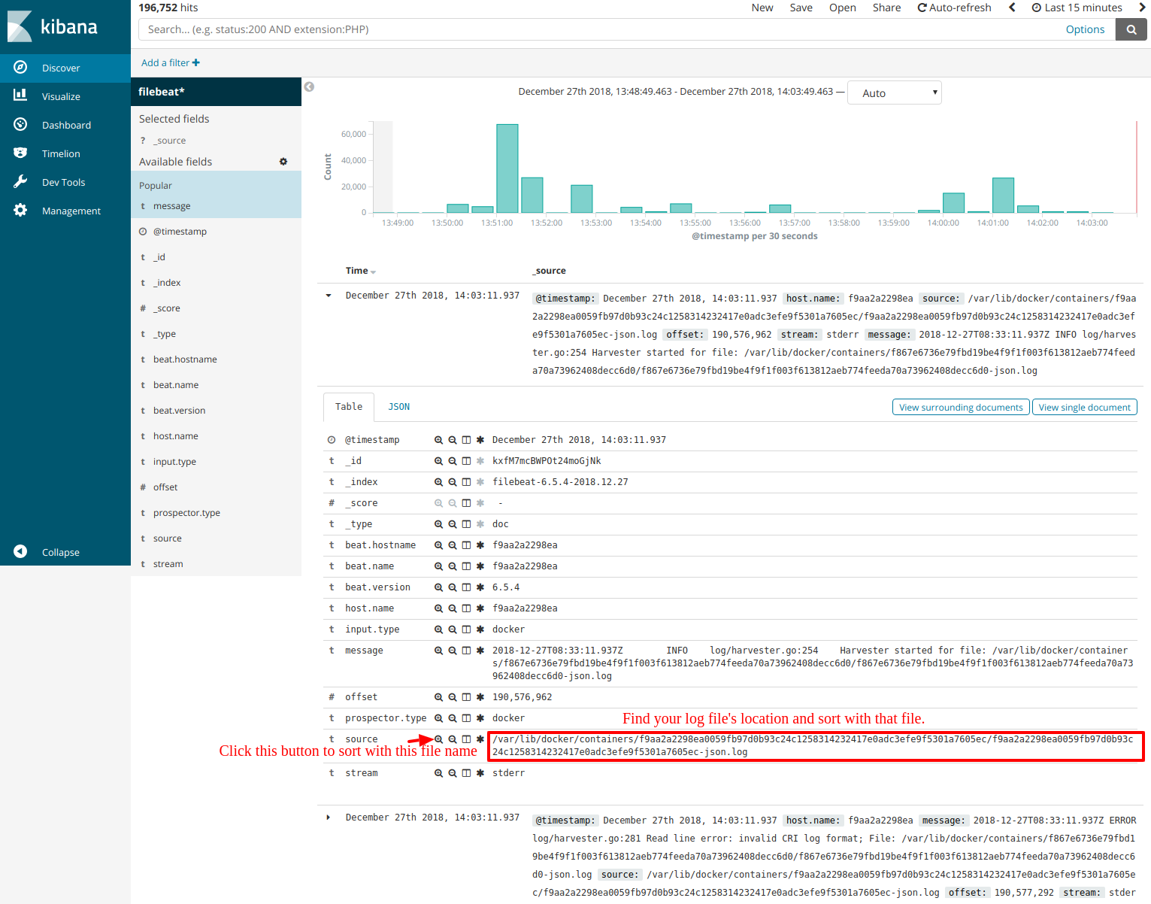Image resolution: width=1151 pixels, height=904 pixels.
Task: Open search Options link
Action: (1086, 29)
